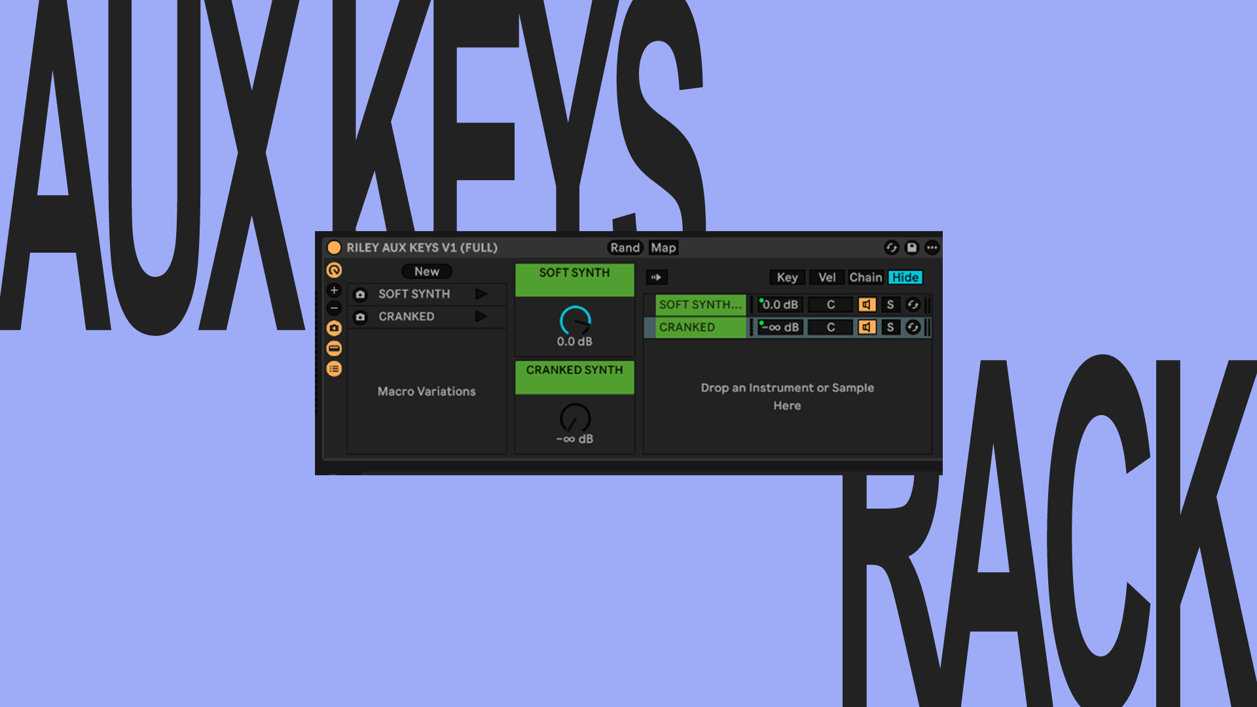Launch the SOFT SYNTH variation play arrow

pyautogui.click(x=481, y=294)
